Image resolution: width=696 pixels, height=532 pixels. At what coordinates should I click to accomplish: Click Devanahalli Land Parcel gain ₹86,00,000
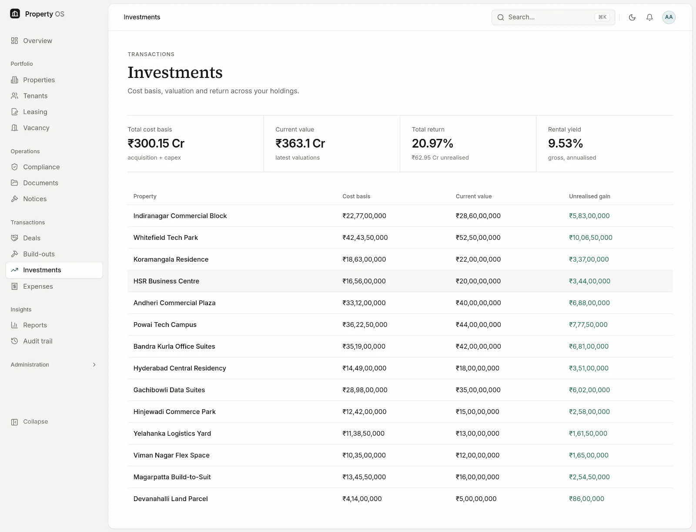[587, 499]
